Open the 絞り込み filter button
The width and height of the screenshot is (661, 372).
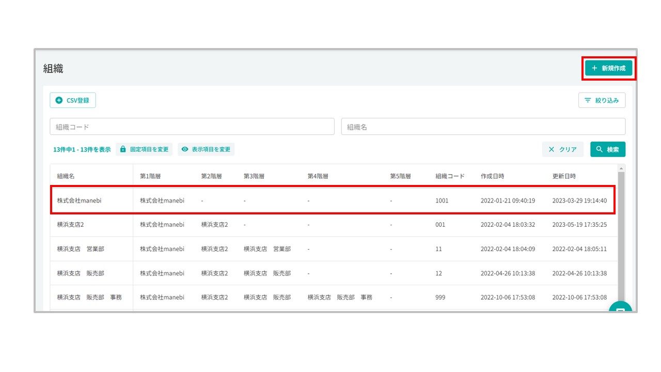[602, 100]
